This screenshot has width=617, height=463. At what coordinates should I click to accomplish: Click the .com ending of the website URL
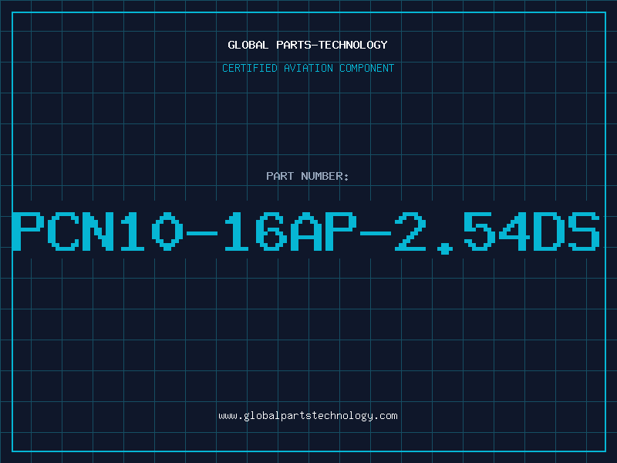(386, 416)
